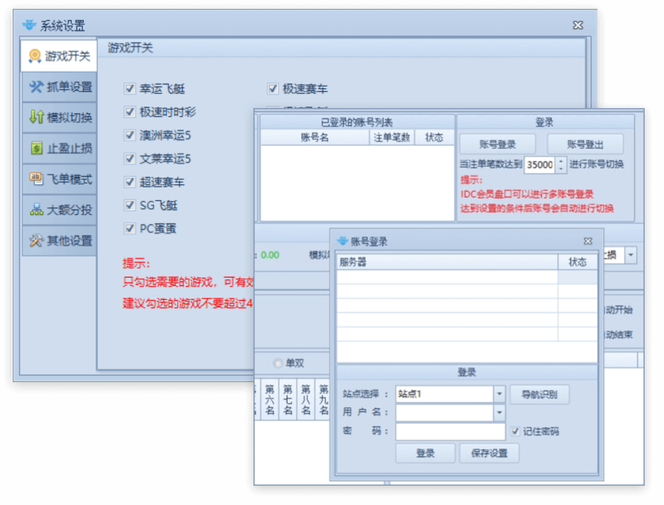Viewport: 664px width, 505px height.
Task: Click the 游戏开关 medal icon in sidebar
Action: click(35, 56)
